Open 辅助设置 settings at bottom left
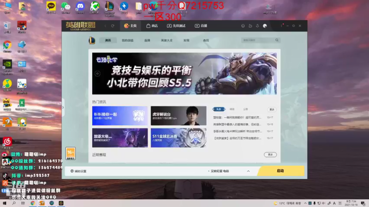This screenshot has width=369, height=207. click(x=78, y=171)
